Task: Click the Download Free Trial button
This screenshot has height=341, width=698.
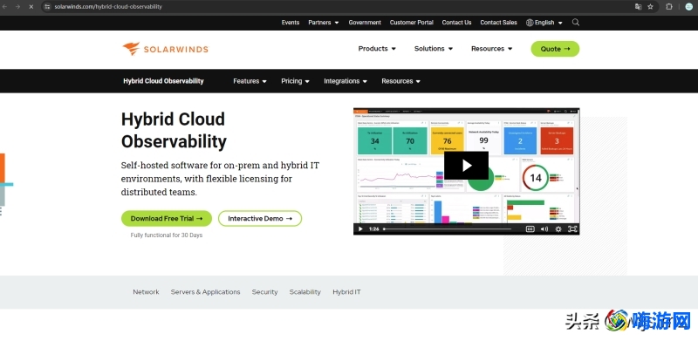Action: click(x=167, y=219)
